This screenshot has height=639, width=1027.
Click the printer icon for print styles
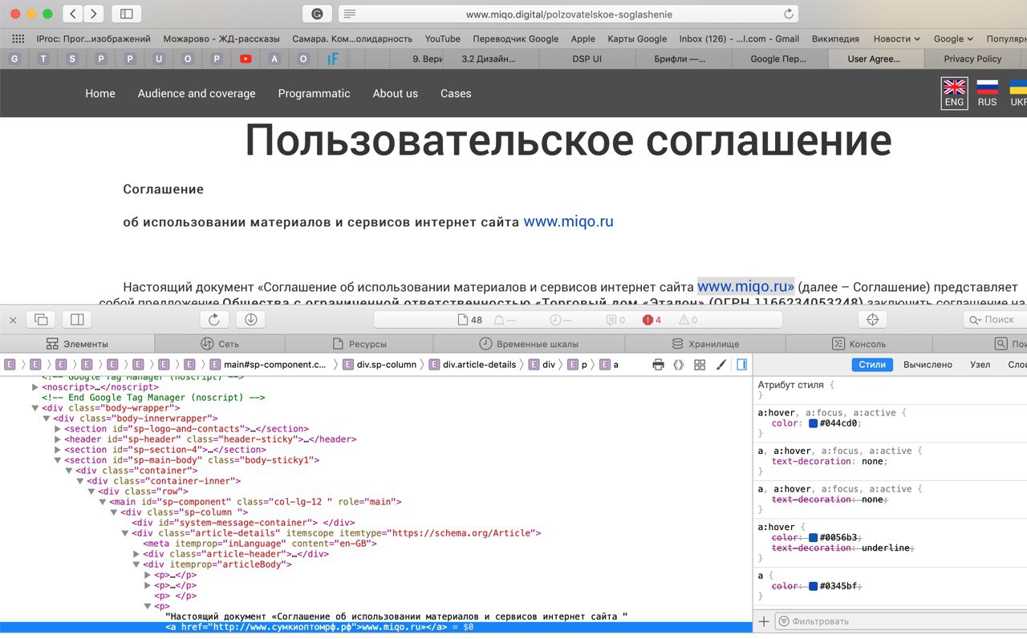tap(658, 365)
